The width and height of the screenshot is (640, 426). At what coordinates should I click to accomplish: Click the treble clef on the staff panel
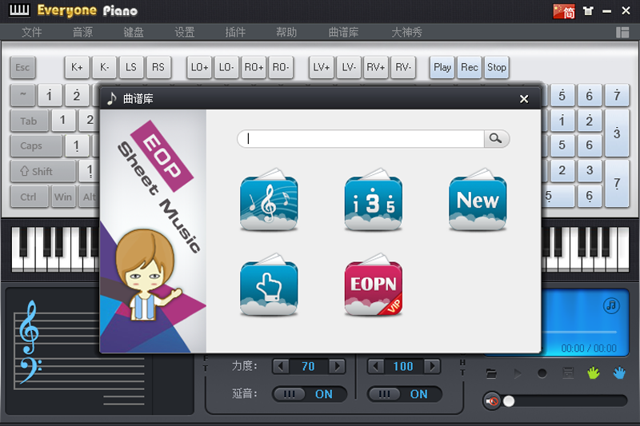(30, 328)
